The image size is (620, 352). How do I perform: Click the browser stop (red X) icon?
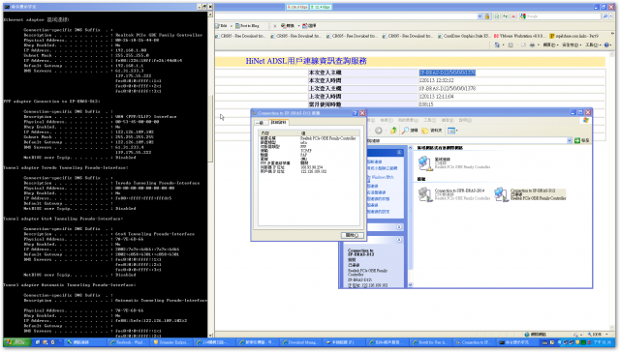513,16
